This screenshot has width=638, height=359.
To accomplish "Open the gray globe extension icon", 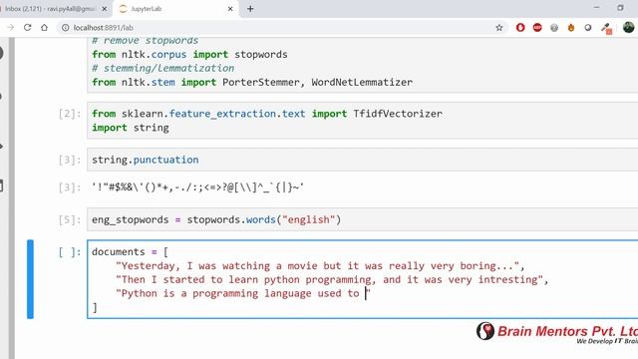I will [554, 27].
